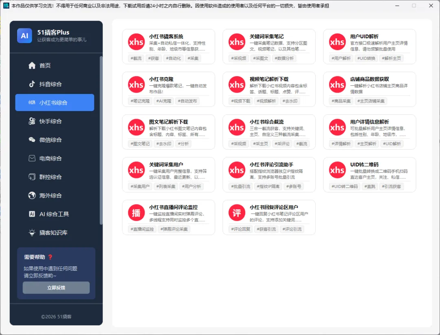Click the #自动发布 tag
Viewport: 440px width, 335px height.
[x=187, y=101]
